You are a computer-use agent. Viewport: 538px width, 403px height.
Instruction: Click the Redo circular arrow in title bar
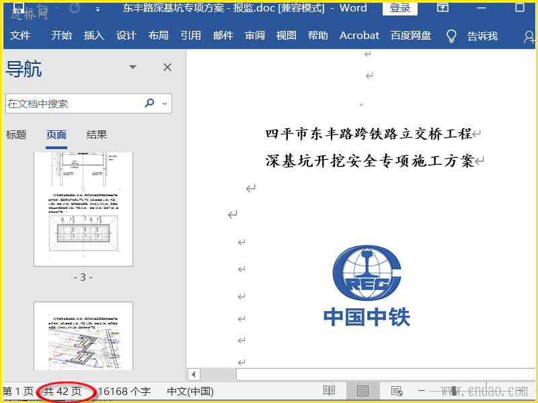click(x=75, y=8)
